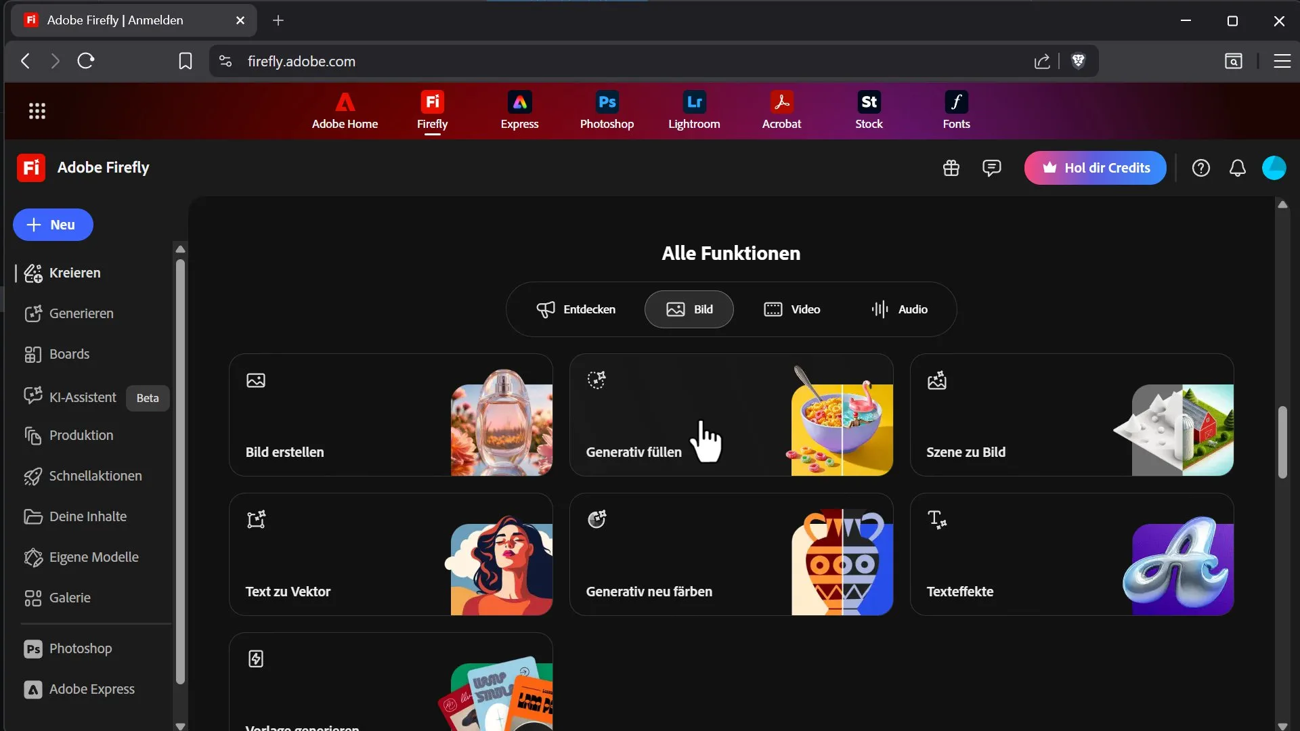The image size is (1300, 731).
Task: Reload the page
Action: point(86,62)
